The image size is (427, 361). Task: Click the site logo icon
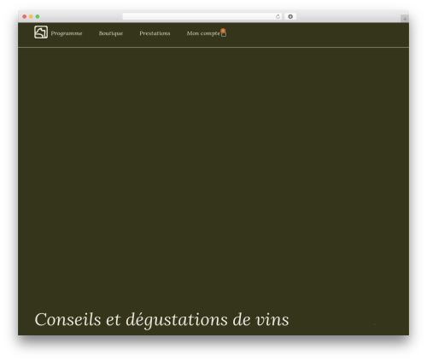click(41, 32)
